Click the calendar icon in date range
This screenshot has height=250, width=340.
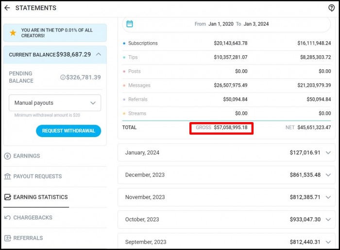point(130,24)
